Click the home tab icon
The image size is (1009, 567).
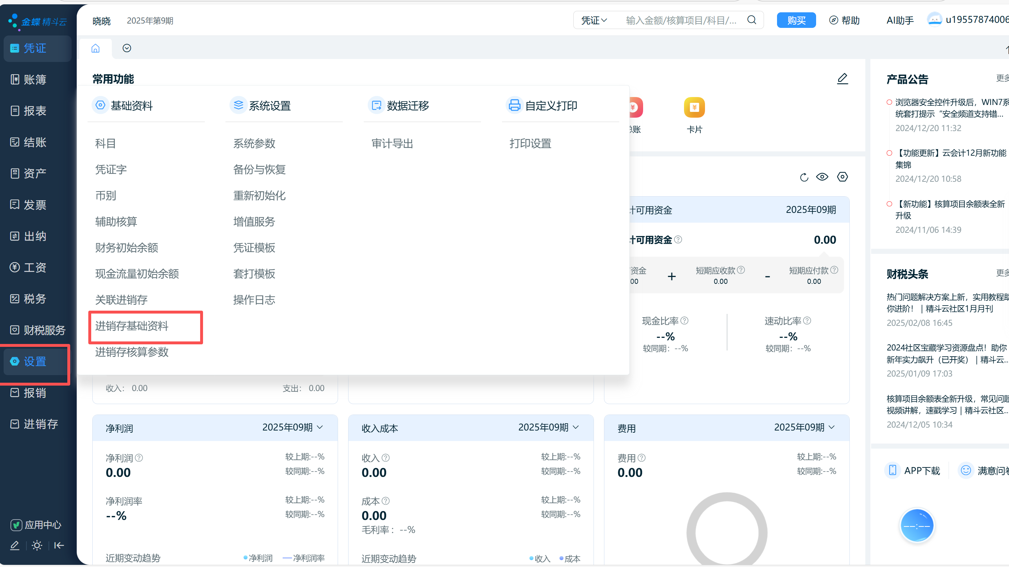95,48
